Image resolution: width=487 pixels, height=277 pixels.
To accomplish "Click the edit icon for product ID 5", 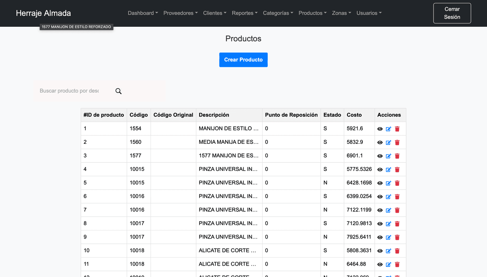I will click(388, 183).
